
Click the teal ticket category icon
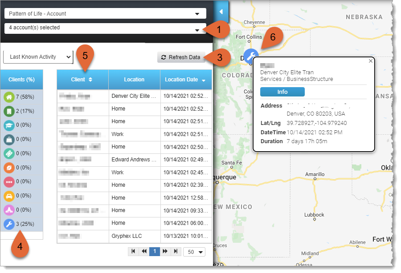pos(8,153)
